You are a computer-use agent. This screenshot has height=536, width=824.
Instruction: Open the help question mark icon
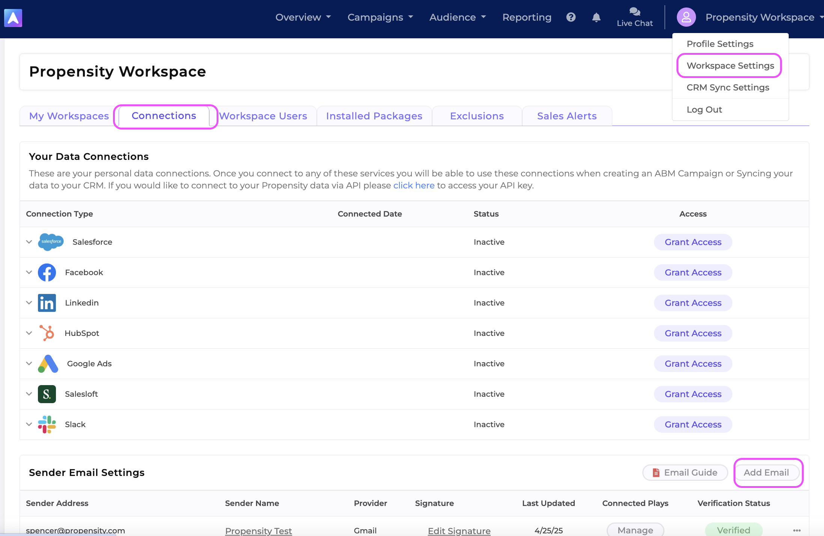click(x=571, y=17)
